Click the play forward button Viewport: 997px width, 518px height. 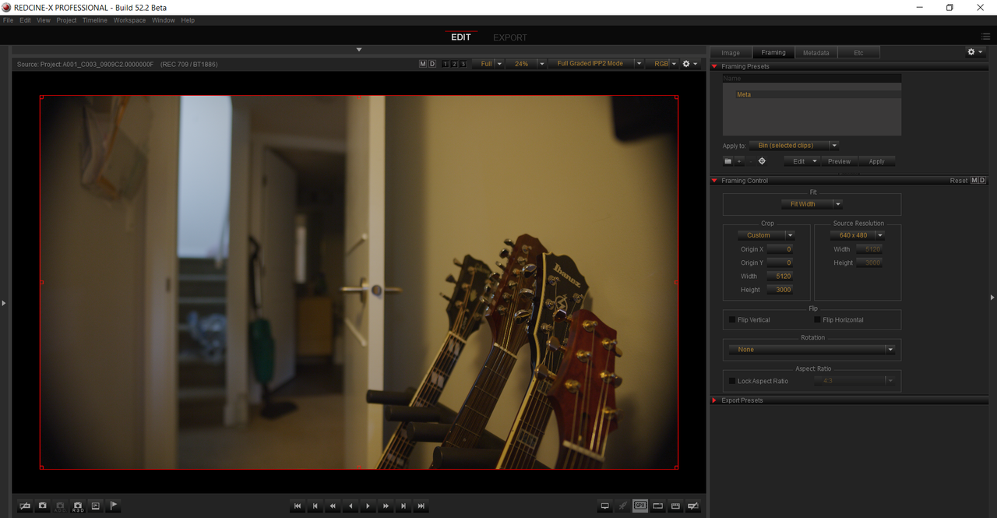pyautogui.click(x=368, y=506)
